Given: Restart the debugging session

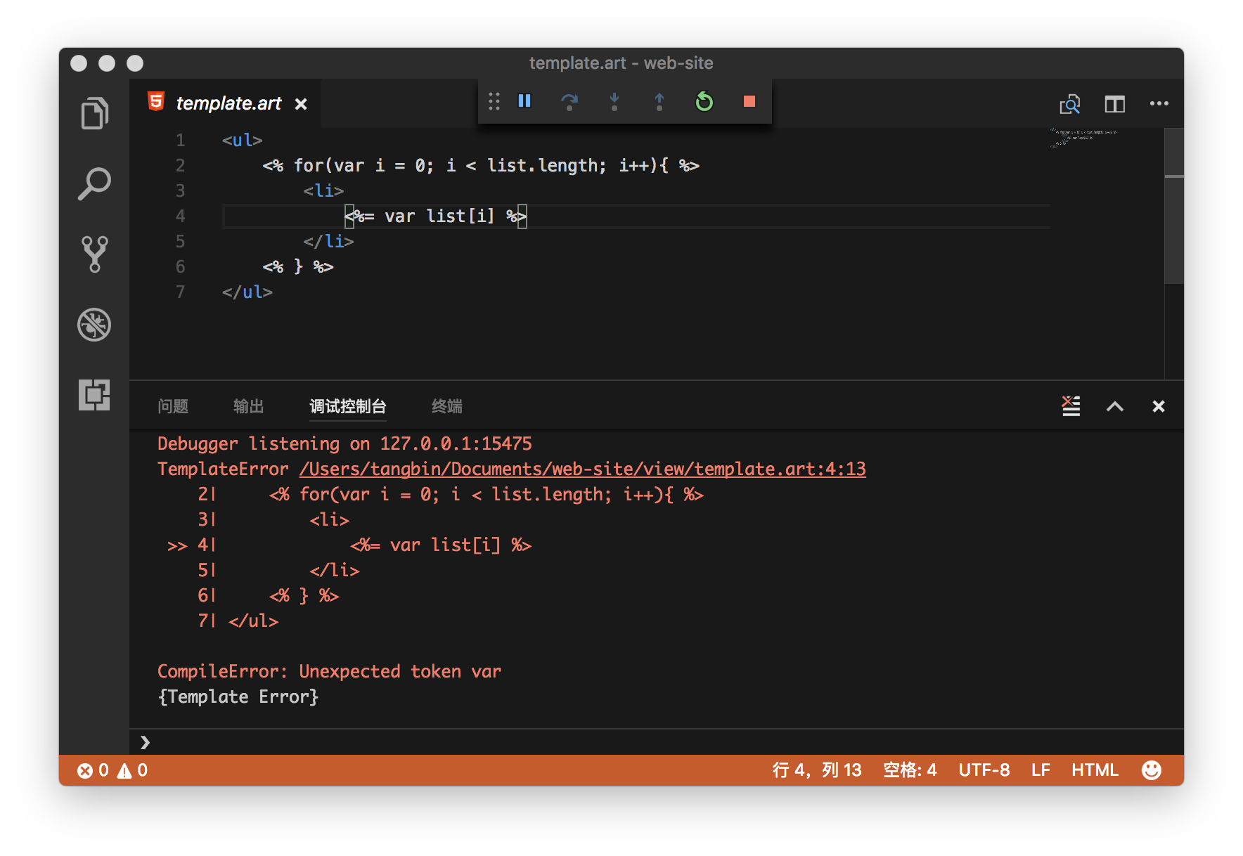Looking at the screenshot, I should 704,102.
